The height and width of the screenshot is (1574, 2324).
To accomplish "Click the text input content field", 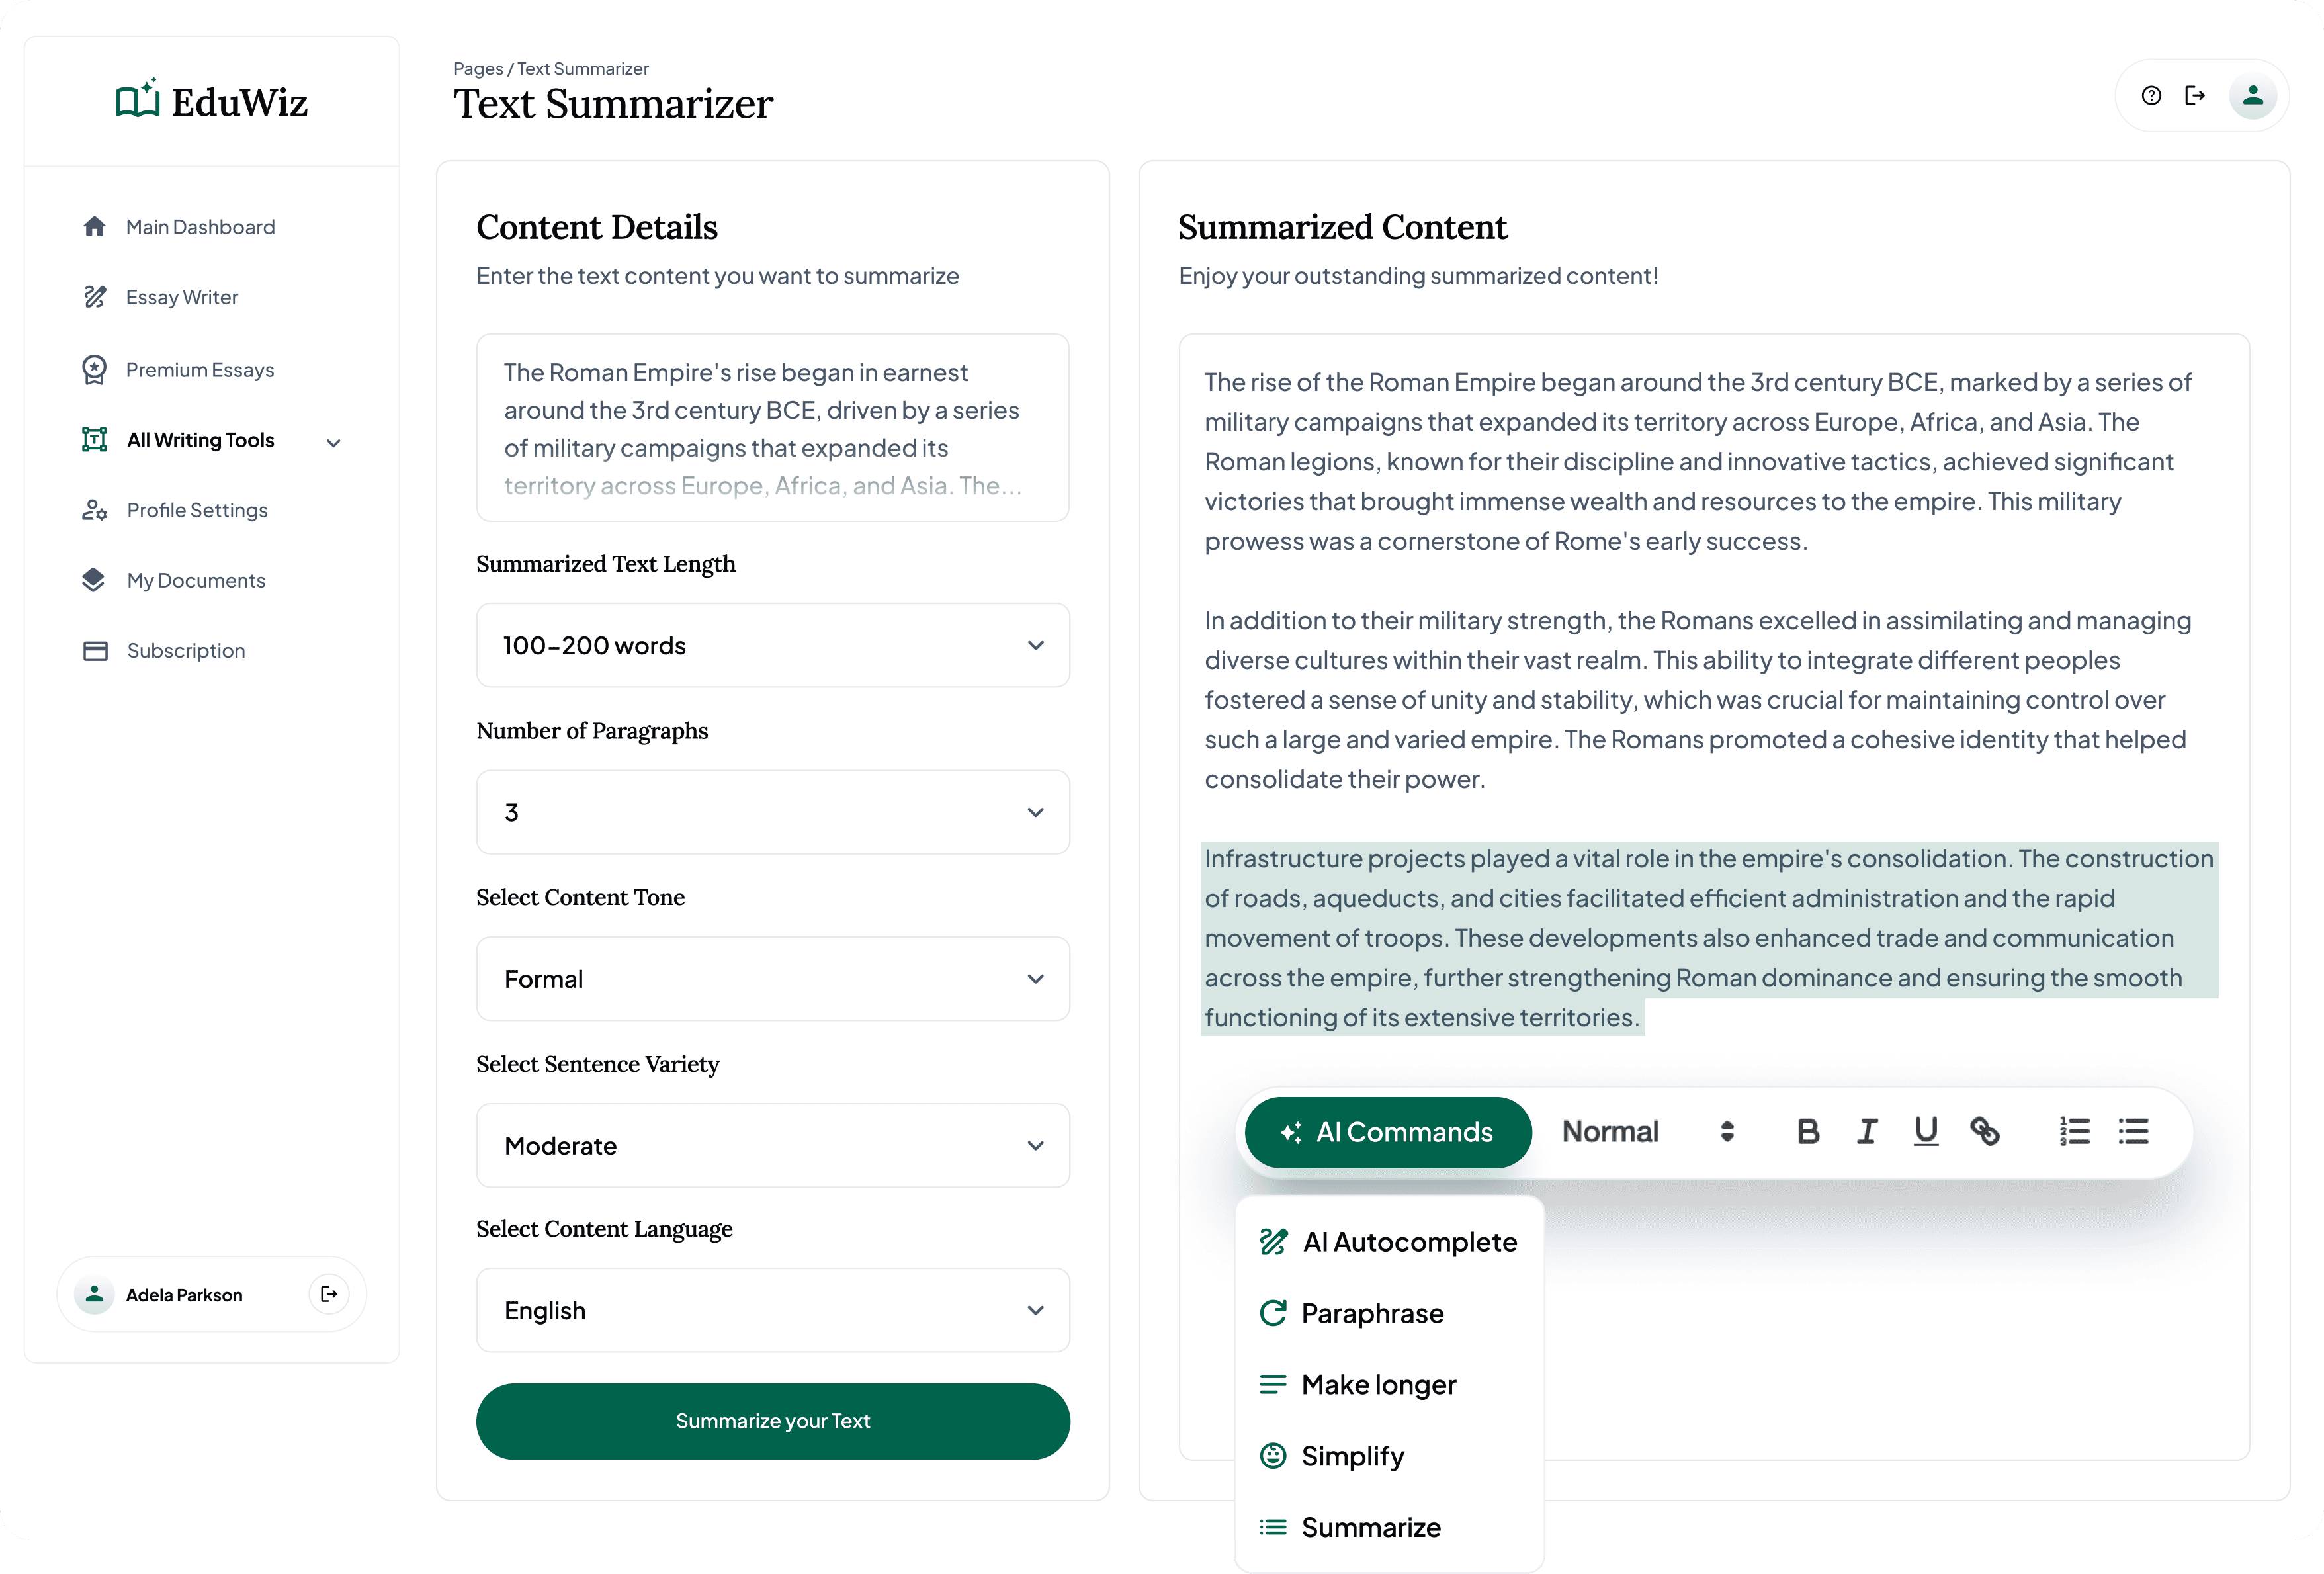I will tap(771, 429).
